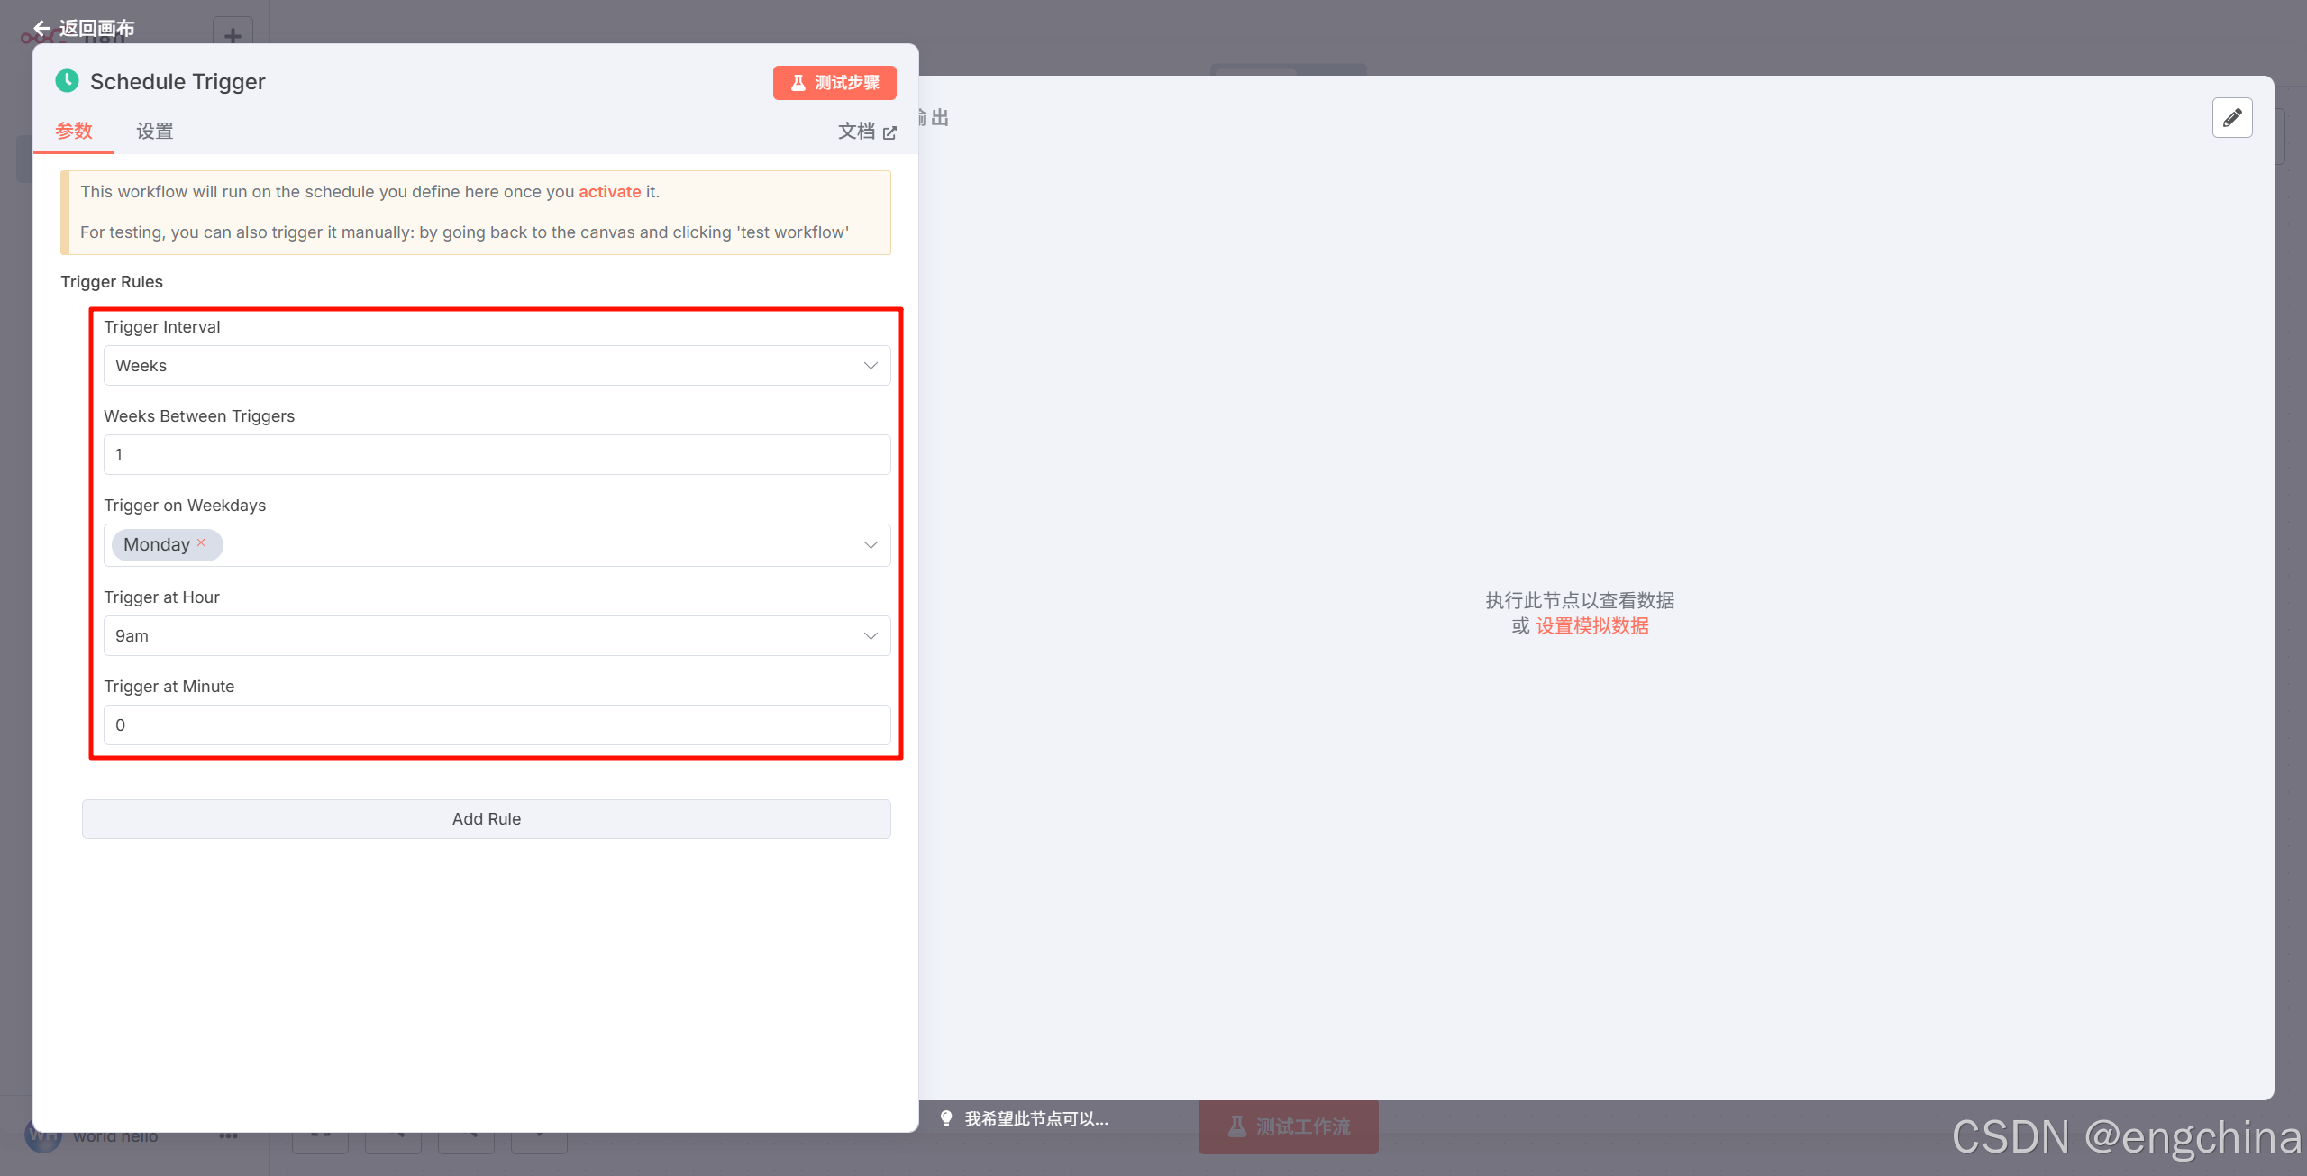Image resolution: width=2307 pixels, height=1176 pixels.
Task: Click the pencil edit icon in output panel
Action: (2231, 118)
